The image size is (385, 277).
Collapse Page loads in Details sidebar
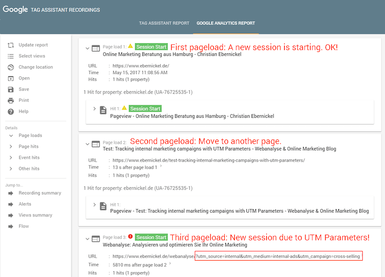(11, 136)
